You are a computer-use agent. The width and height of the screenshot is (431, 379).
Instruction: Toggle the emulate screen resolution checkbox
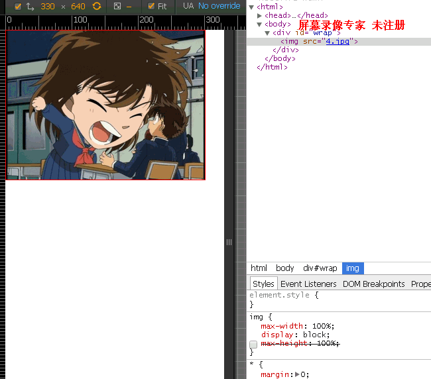(18, 7)
